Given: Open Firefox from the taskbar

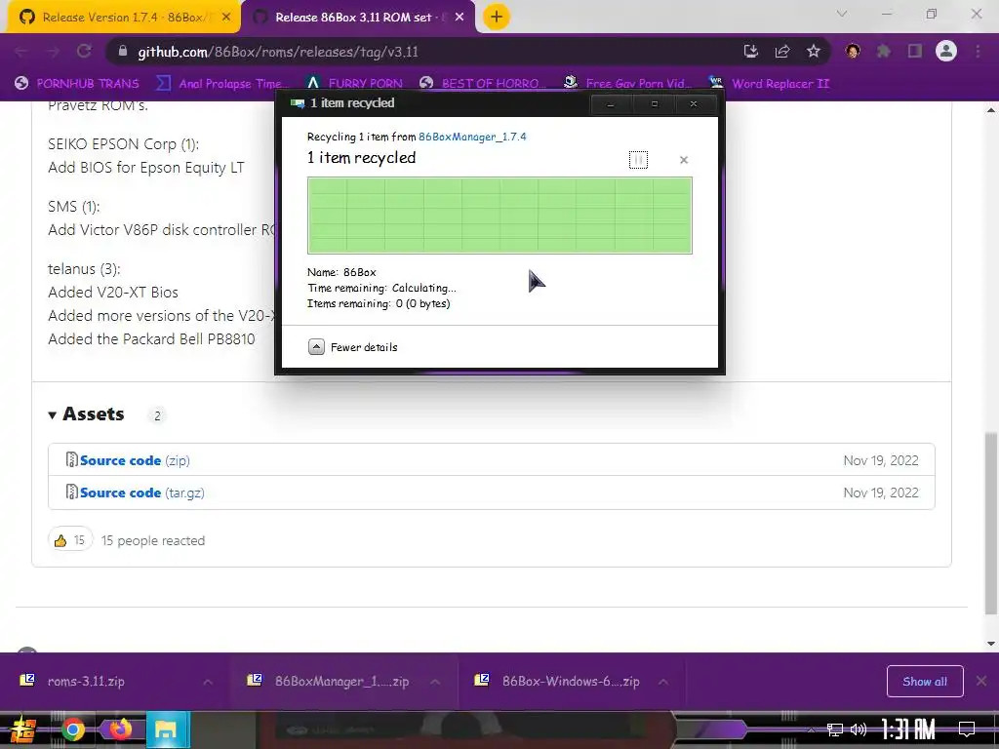Looking at the screenshot, I should click(x=120, y=729).
